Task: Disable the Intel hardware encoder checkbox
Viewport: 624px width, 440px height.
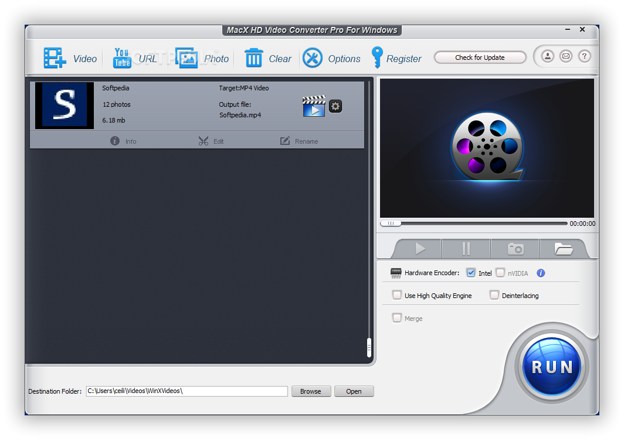Action: point(471,273)
